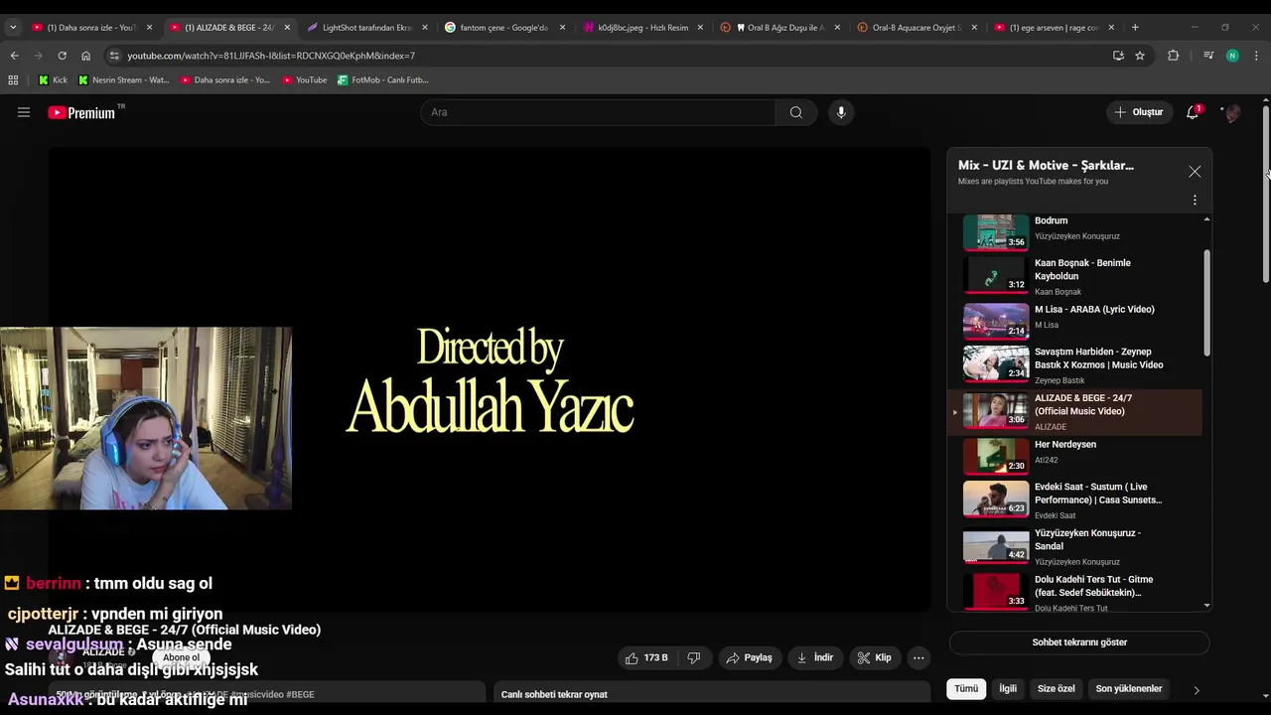Open the browser extensions puzzle icon
This screenshot has width=1271, height=715.
[1173, 56]
